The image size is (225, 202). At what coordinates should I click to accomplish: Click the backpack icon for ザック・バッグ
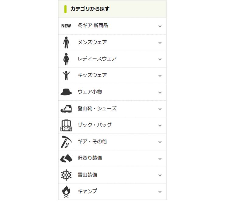[x=66, y=125]
